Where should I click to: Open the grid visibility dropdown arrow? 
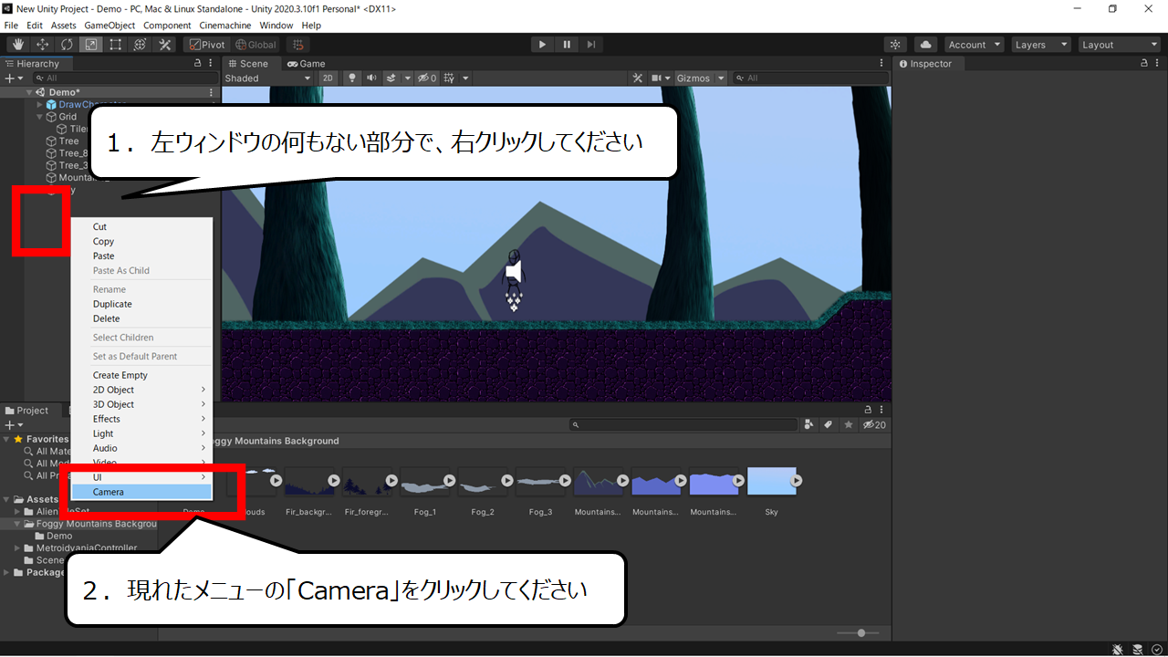point(465,78)
